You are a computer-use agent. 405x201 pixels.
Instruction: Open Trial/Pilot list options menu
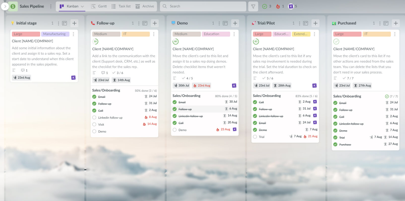300,23
